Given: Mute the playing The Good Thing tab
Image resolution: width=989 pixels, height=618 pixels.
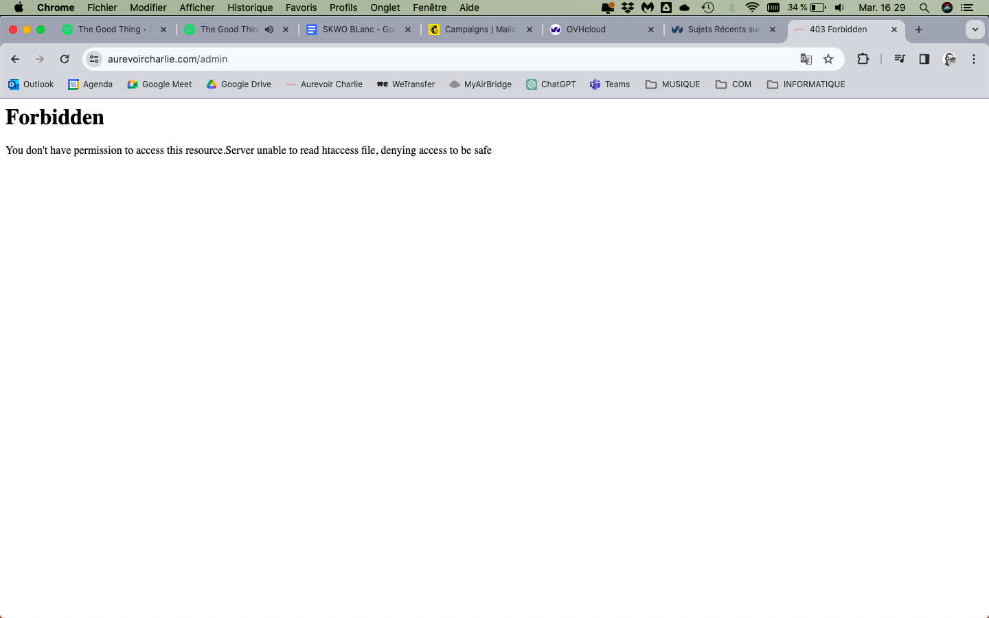Looking at the screenshot, I should 269,30.
